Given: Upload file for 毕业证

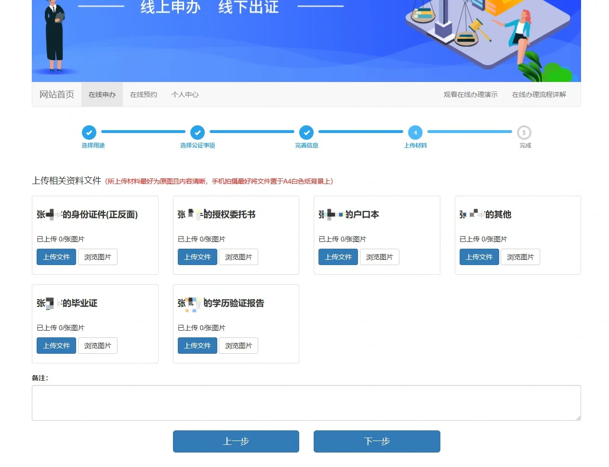Looking at the screenshot, I should click(x=56, y=346).
